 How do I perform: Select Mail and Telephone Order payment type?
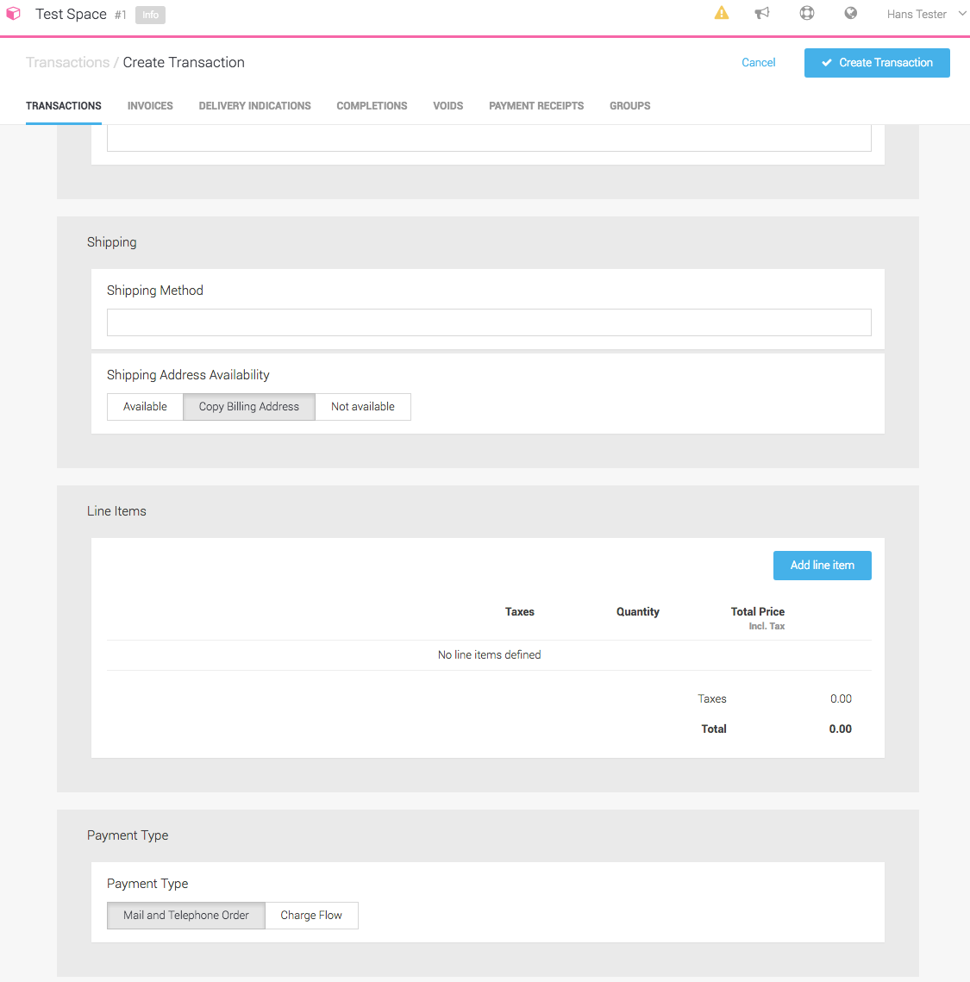(186, 916)
